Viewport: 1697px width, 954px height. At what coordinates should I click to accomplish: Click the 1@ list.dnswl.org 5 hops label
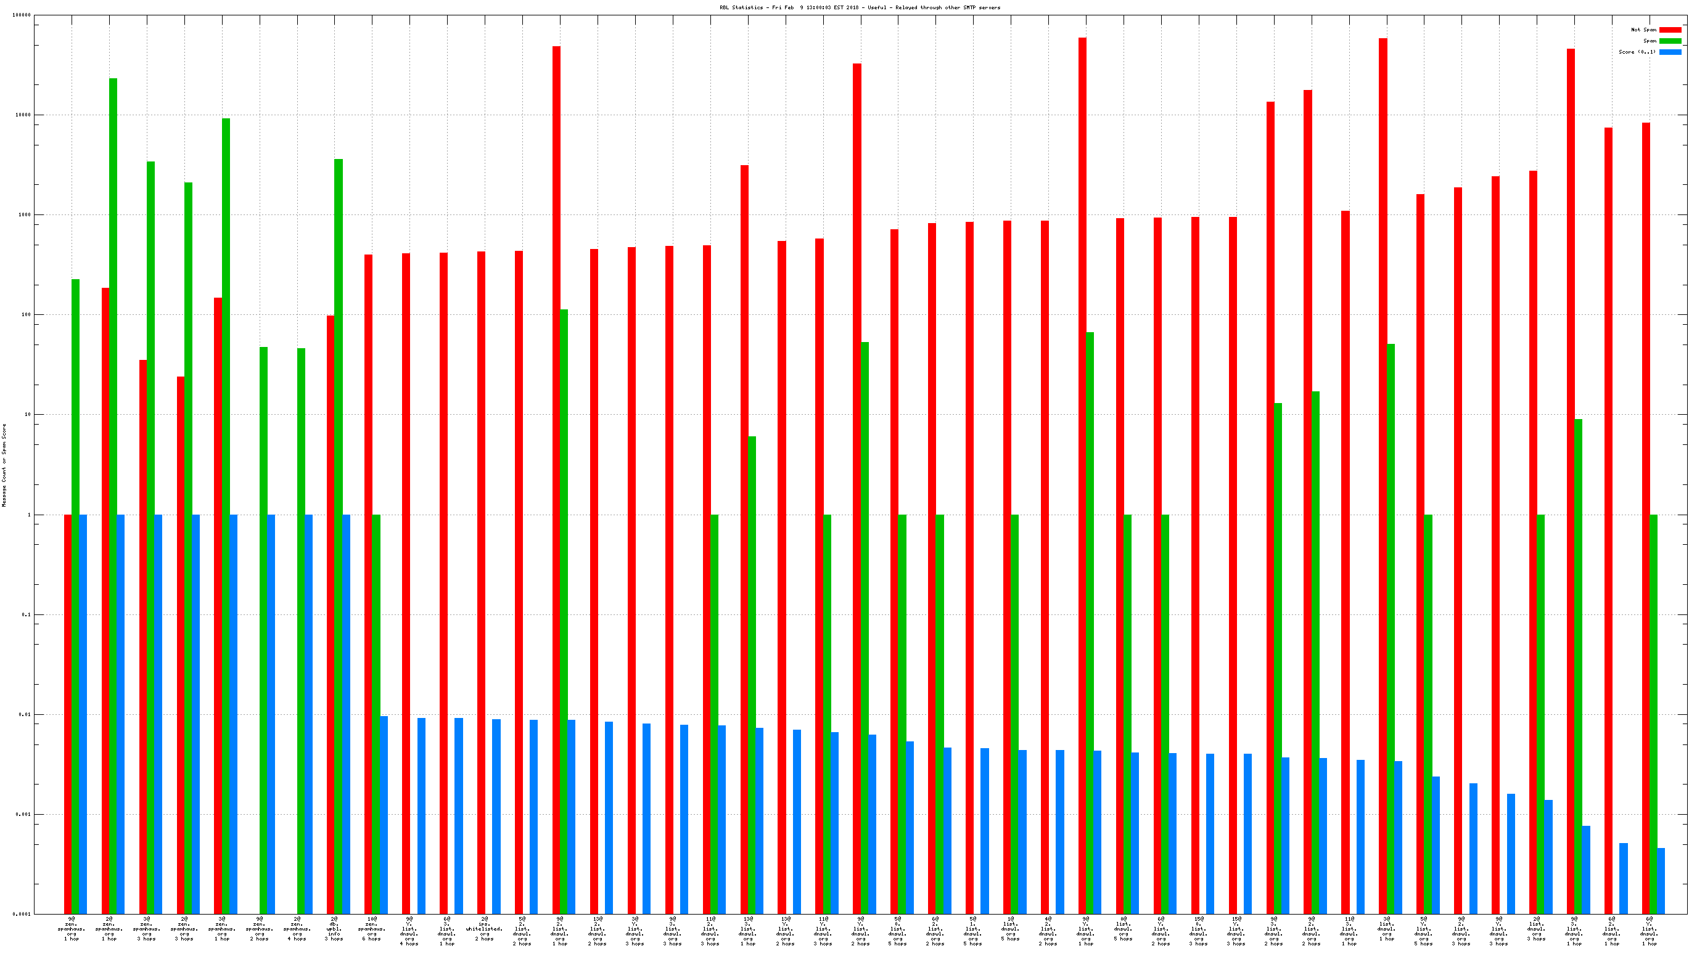(x=1010, y=928)
